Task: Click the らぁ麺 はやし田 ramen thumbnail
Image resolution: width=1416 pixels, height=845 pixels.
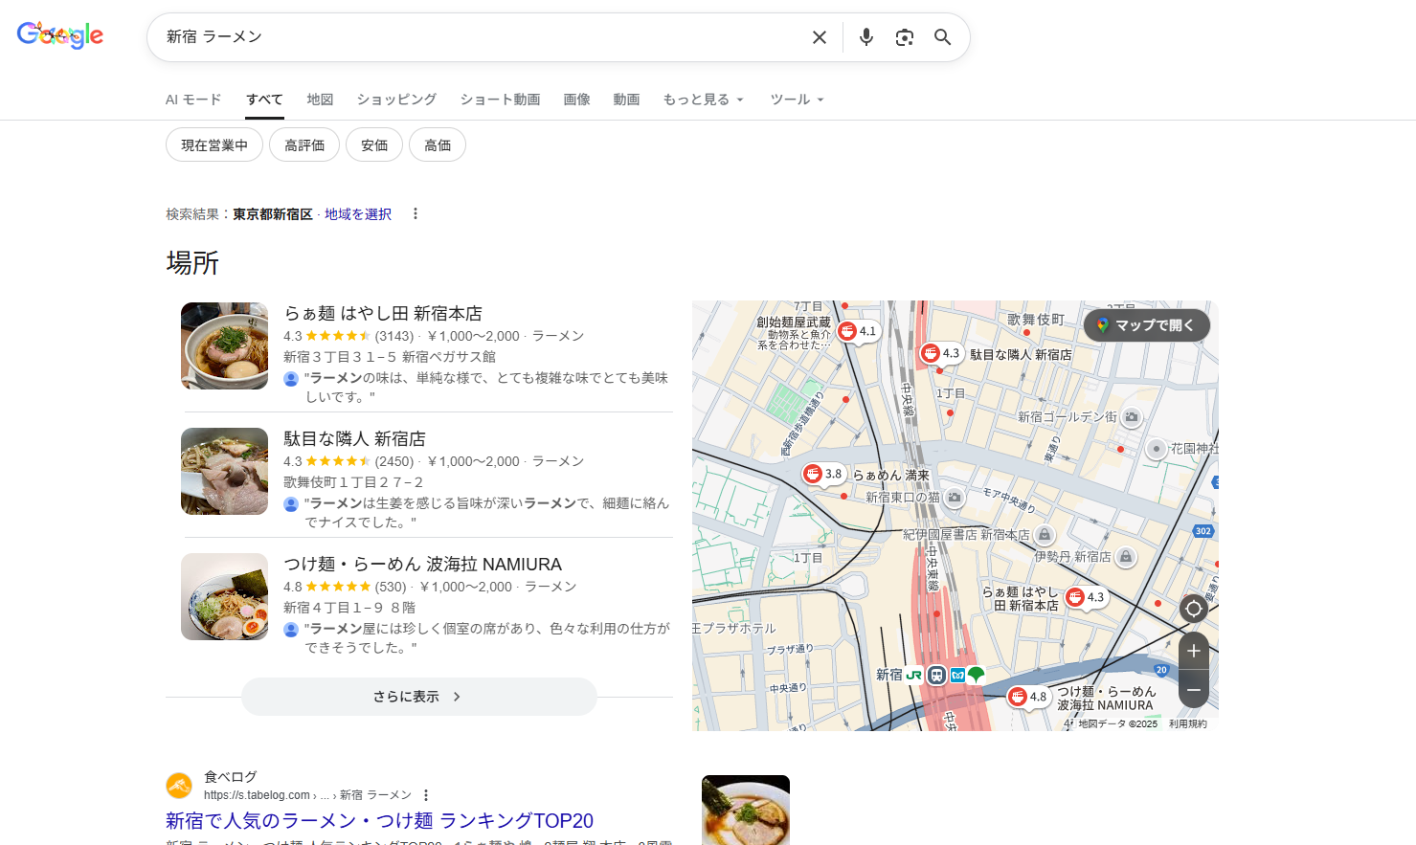Action: point(225,345)
